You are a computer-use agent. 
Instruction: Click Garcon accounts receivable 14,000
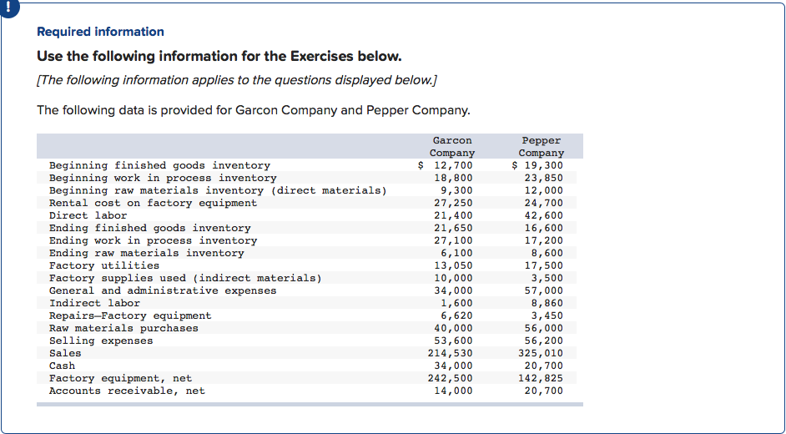(x=453, y=391)
